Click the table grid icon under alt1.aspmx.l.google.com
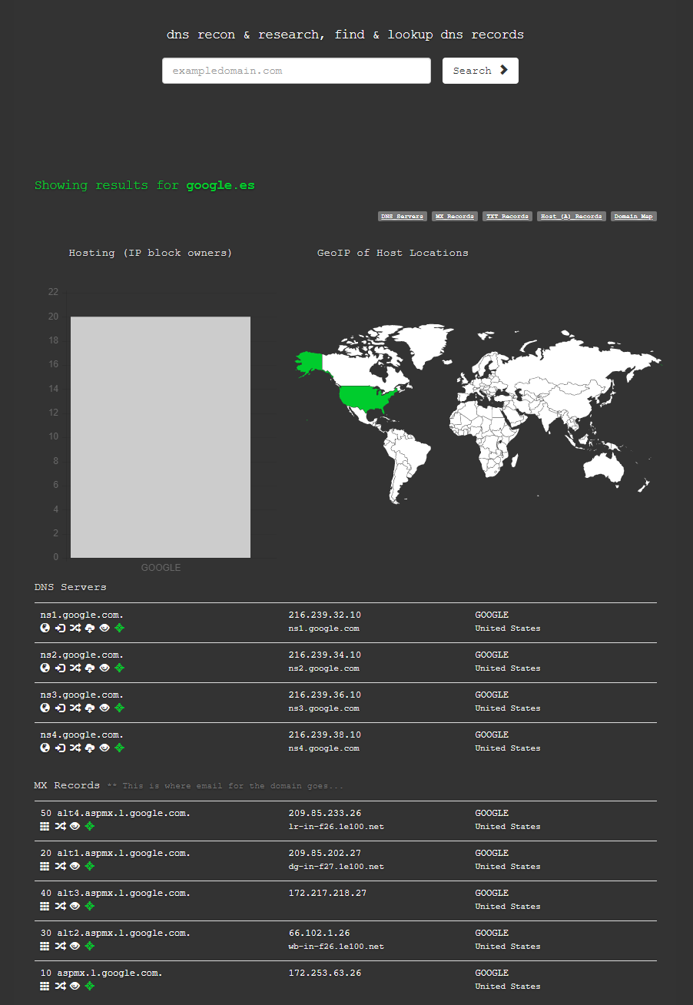693x1005 pixels. pos(45,866)
